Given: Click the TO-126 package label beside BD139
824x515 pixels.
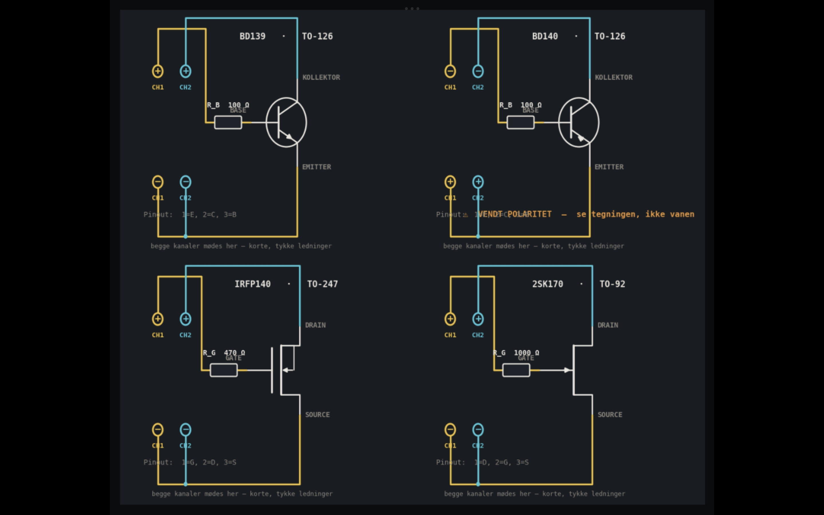Looking at the screenshot, I should coord(317,36).
